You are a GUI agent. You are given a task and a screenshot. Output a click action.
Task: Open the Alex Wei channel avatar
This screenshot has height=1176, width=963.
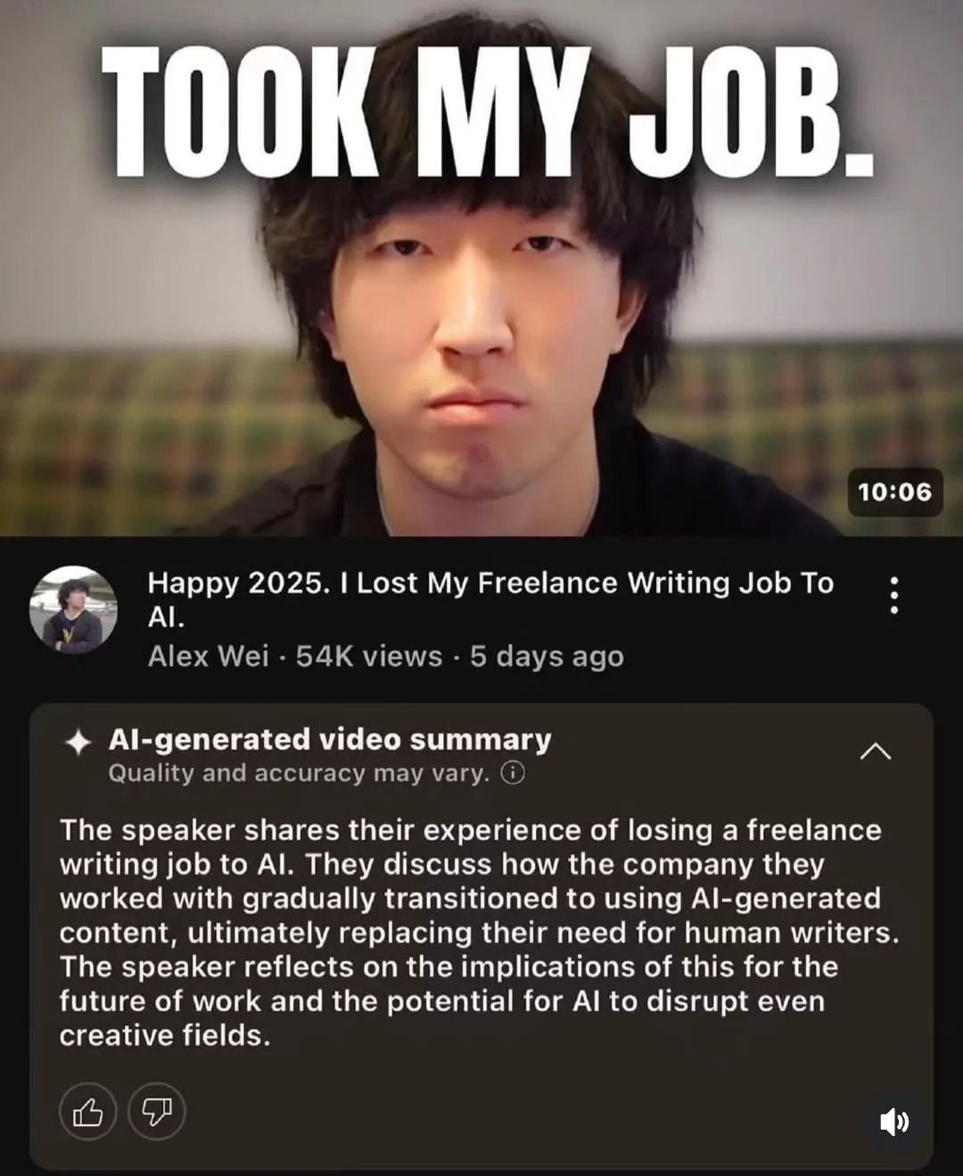(x=73, y=609)
